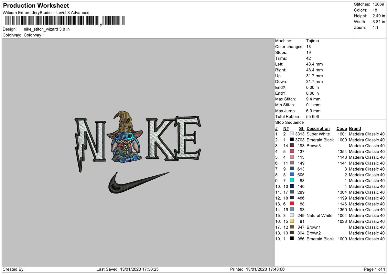Click the yellow swatch for code 1023

[x=292, y=221]
